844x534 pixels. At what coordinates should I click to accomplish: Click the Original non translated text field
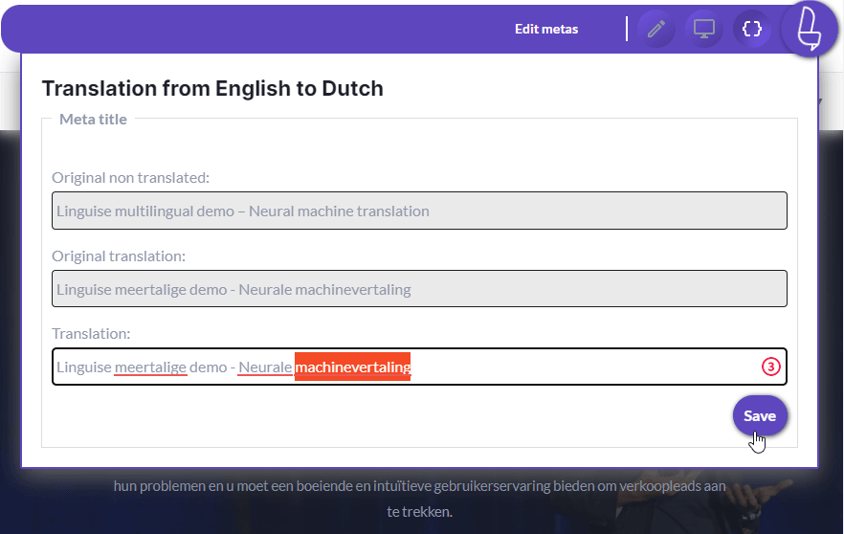tap(419, 211)
